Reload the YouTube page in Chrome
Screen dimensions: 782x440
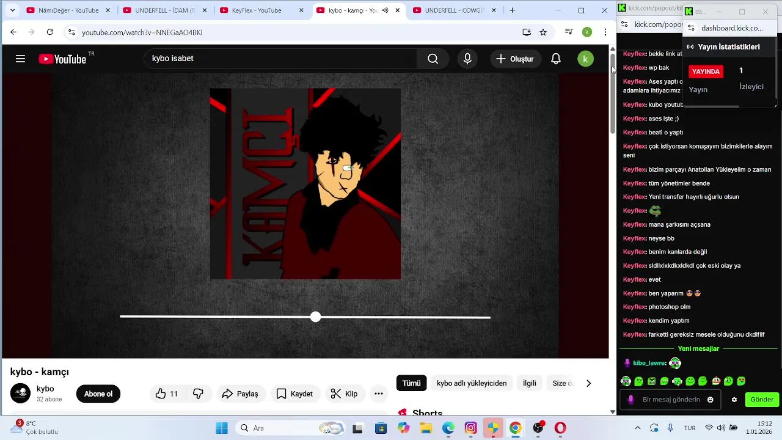[50, 32]
